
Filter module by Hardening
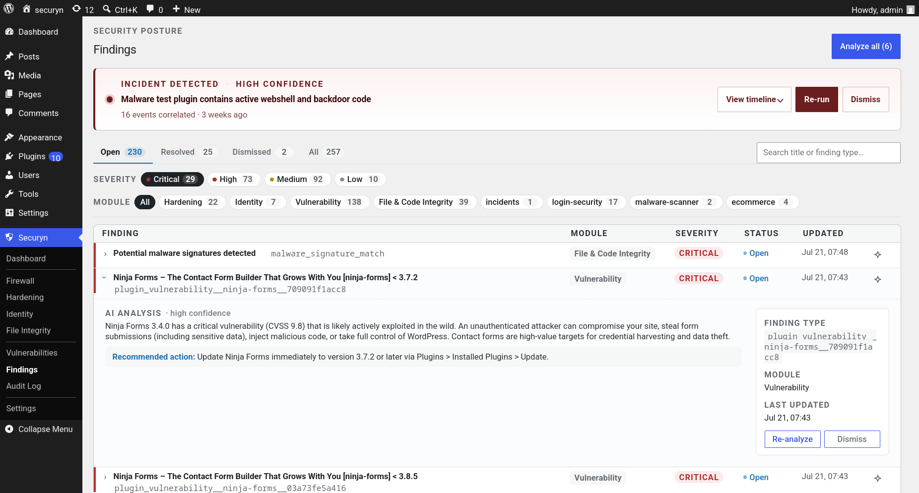coord(192,202)
